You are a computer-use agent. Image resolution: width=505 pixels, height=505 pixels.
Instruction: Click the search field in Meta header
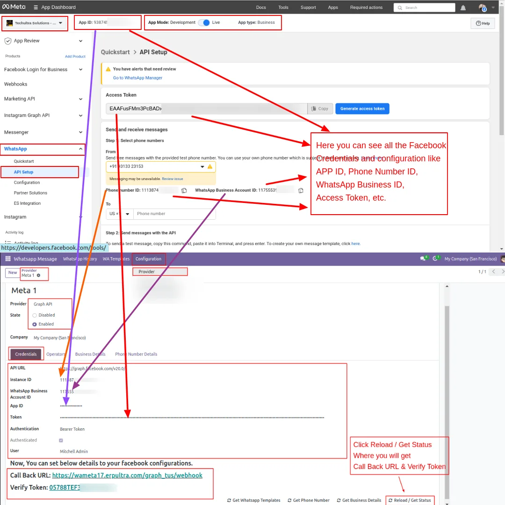[x=424, y=8]
